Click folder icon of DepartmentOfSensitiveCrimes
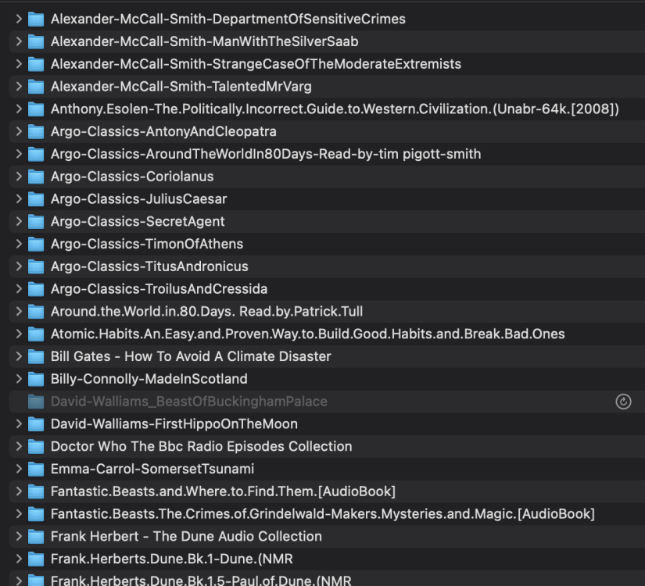The image size is (645, 586). tap(36, 19)
